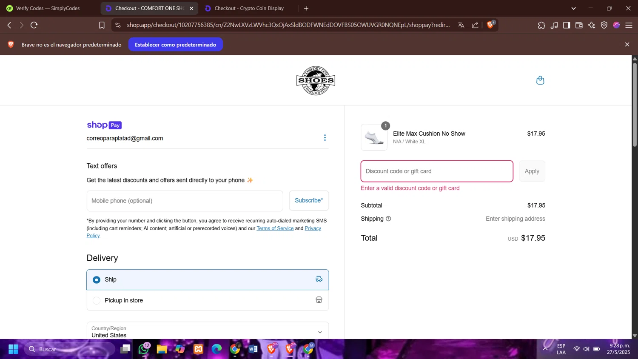Click the translate page icon
Viewport: 638px width, 359px height.
[461, 25]
